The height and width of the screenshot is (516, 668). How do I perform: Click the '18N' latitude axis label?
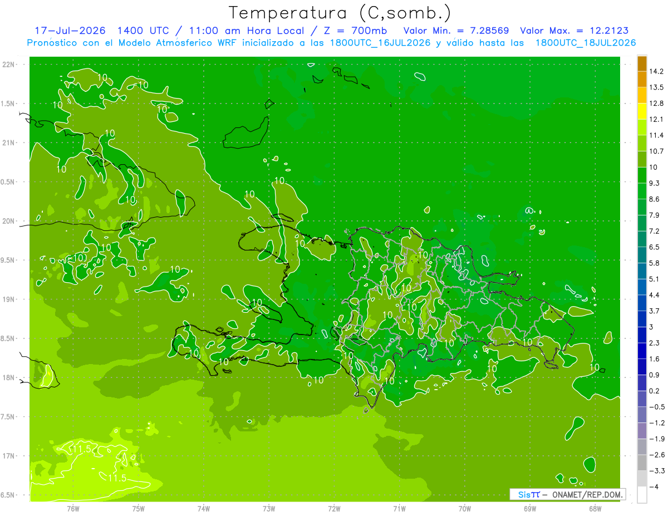click(8, 377)
